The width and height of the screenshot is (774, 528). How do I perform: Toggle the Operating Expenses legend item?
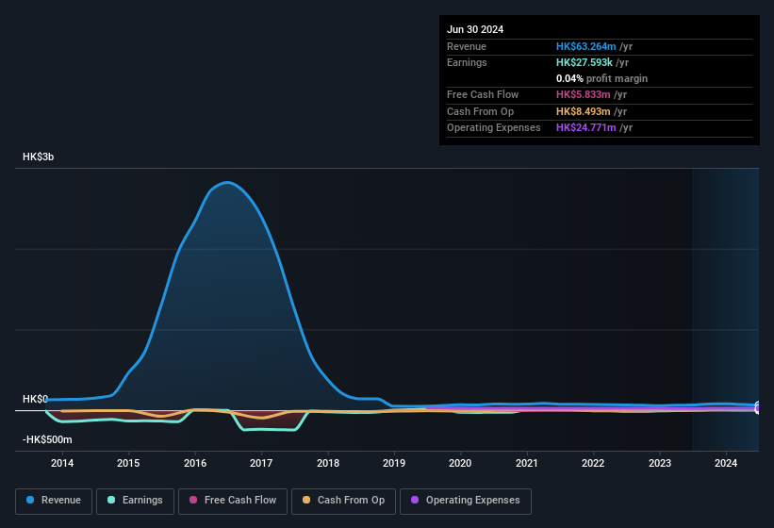pyautogui.click(x=466, y=501)
